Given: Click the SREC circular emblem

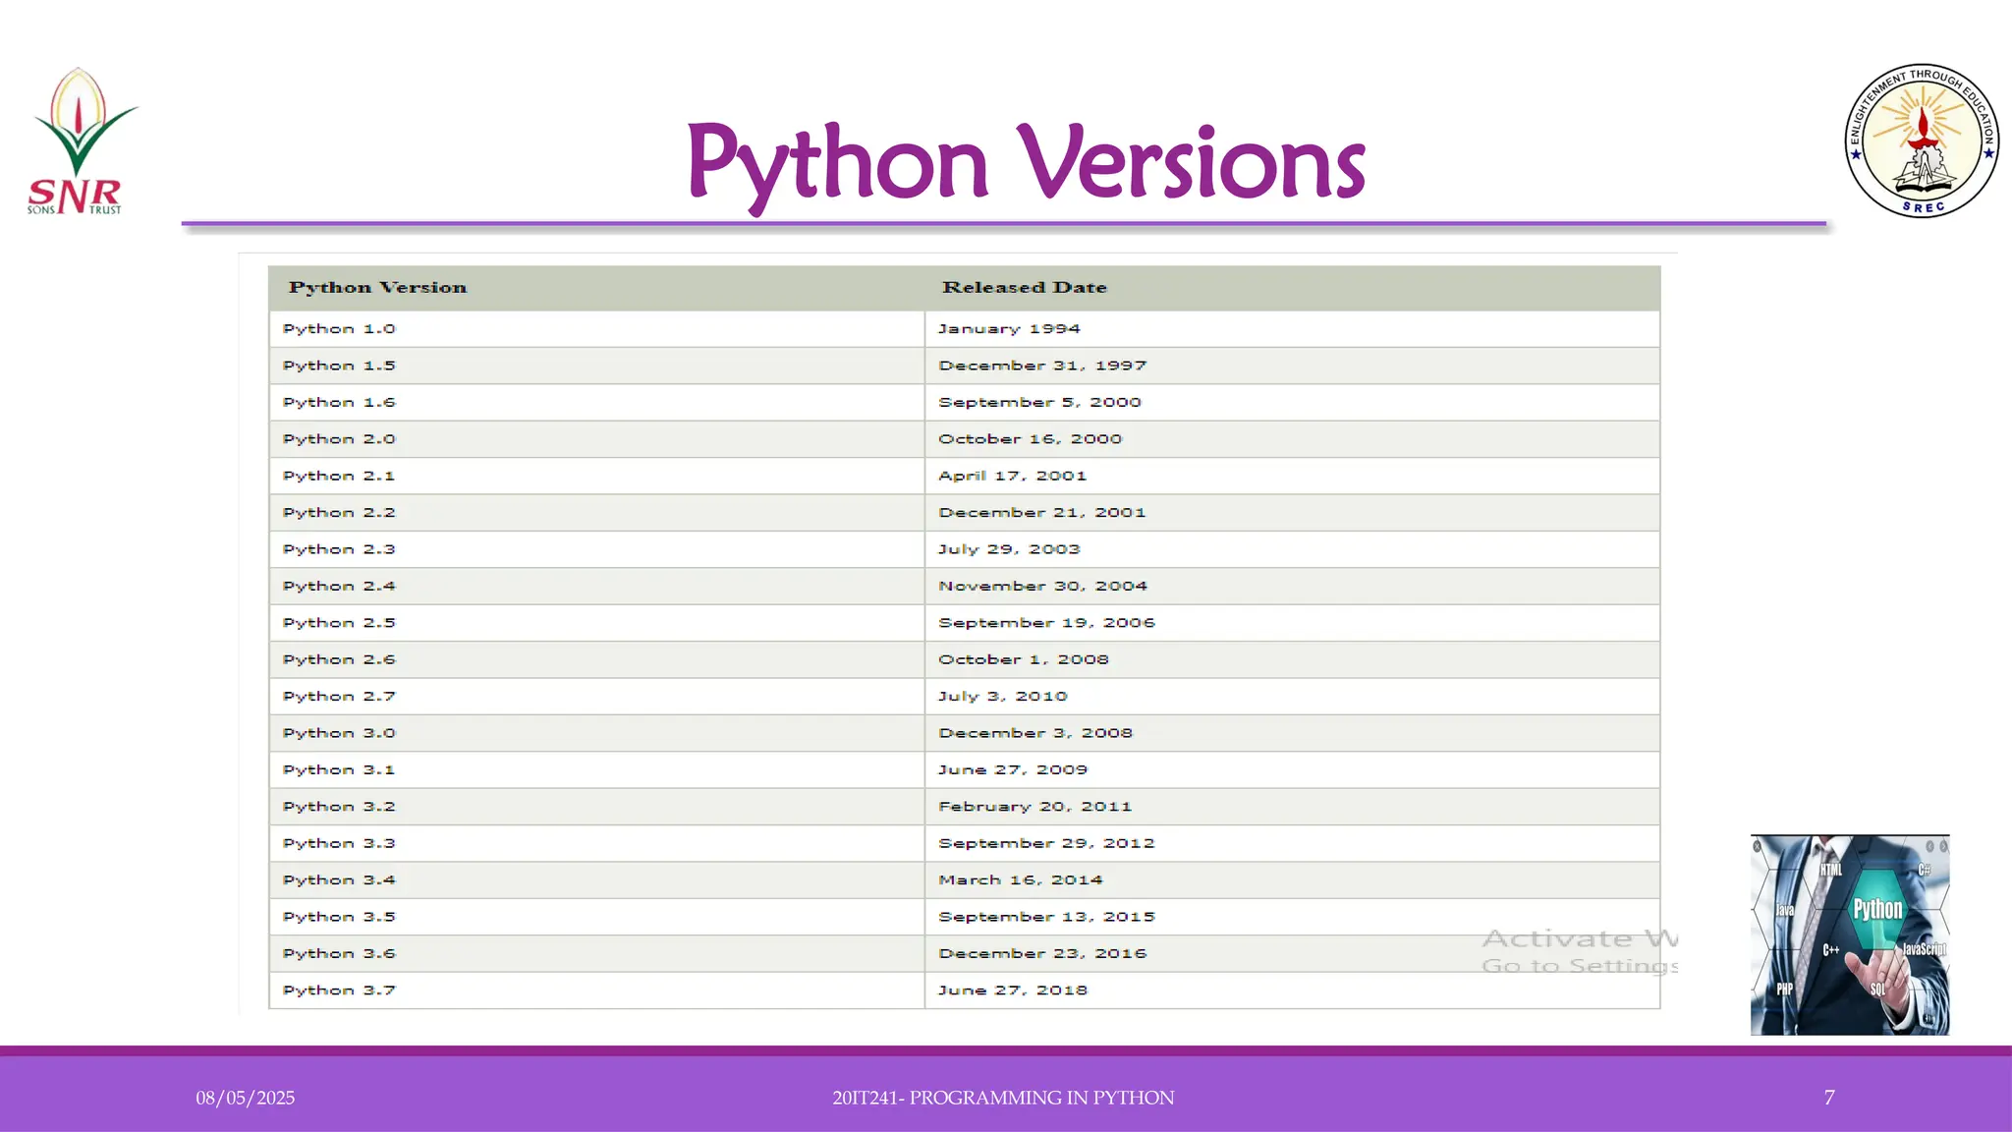Looking at the screenshot, I should coord(1922,141).
